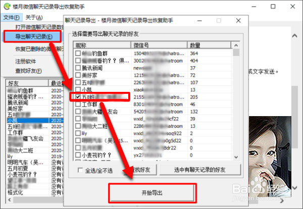The image size is (303, 209).
Task: Maximize the main application window
Action: (x=273, y=7)
